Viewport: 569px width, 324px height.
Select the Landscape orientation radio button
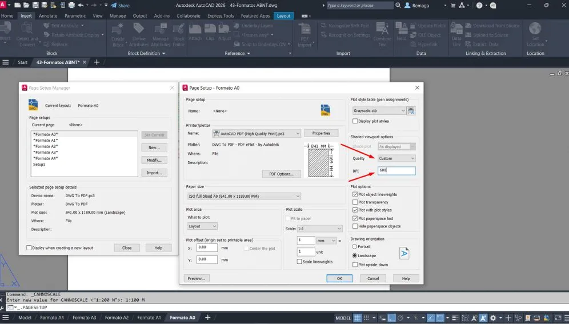coord(355,256)
